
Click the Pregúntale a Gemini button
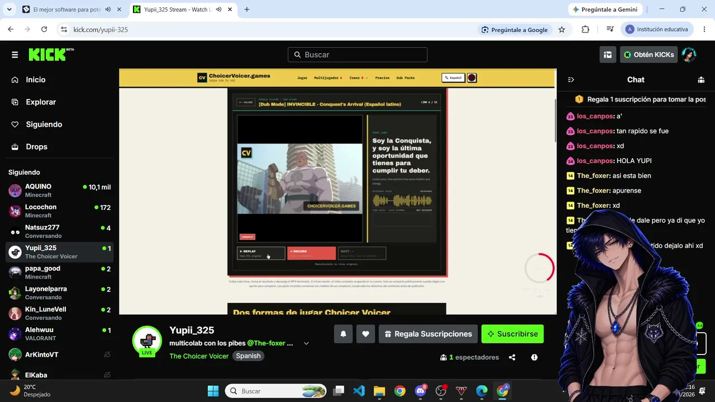click(x=604, y=9)
